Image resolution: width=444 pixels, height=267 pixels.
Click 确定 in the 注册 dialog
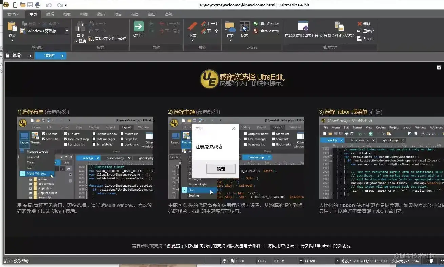click(x=221, y=169)
